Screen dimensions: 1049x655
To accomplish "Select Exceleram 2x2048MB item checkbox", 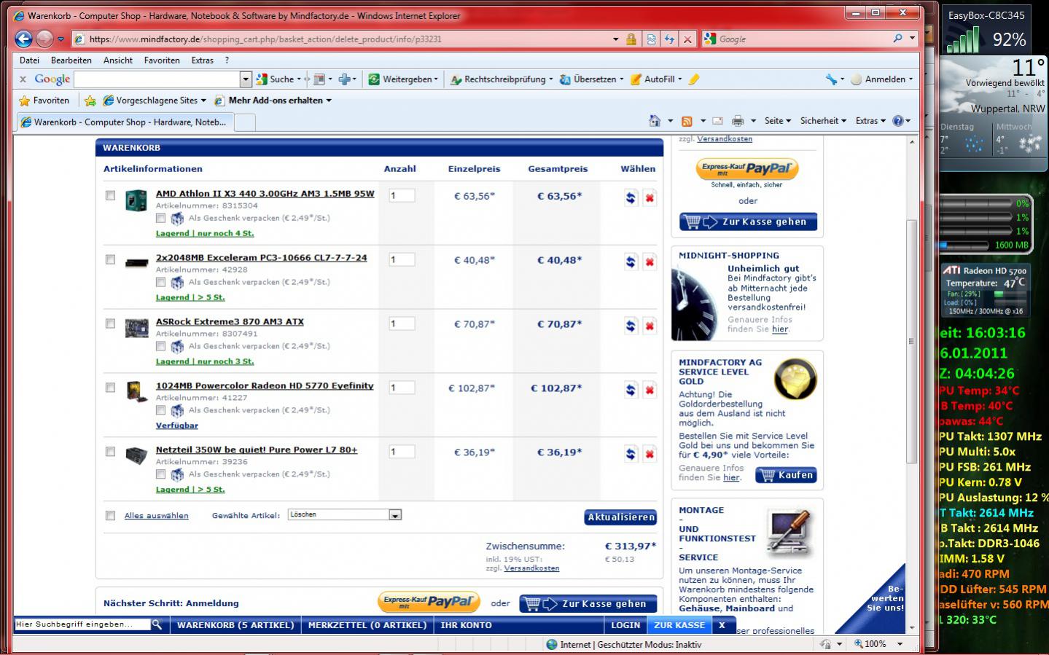I will pos(110,259).
